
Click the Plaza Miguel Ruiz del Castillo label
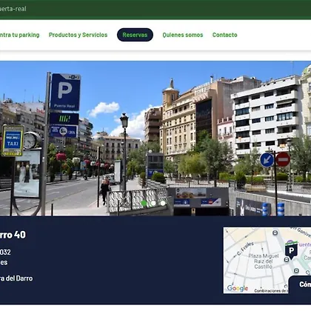264,261
